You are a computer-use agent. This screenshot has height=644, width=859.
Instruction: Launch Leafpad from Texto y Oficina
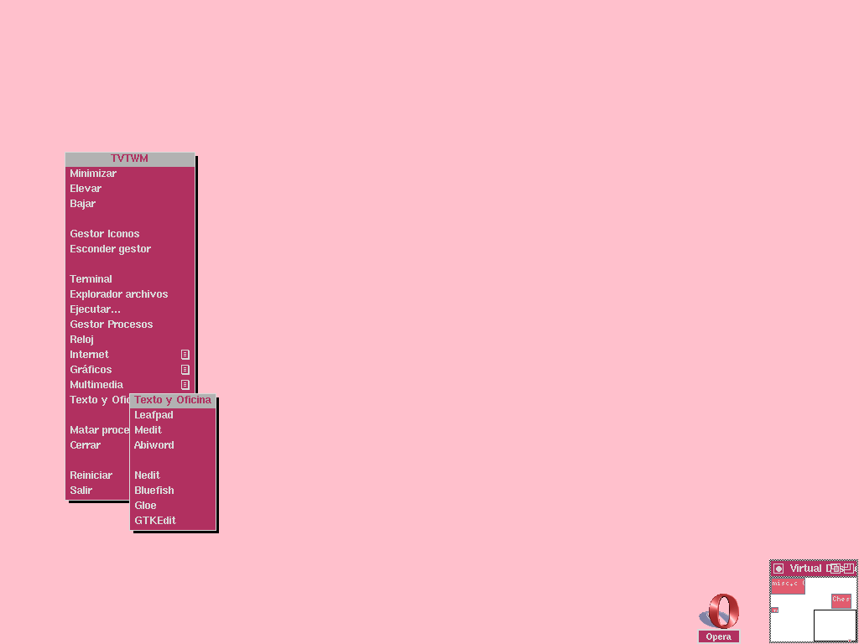[154, 415]
